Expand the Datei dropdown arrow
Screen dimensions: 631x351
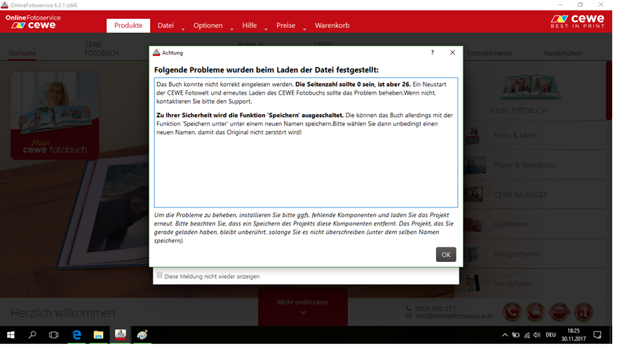pyautogui.click(x=183, y=29)
